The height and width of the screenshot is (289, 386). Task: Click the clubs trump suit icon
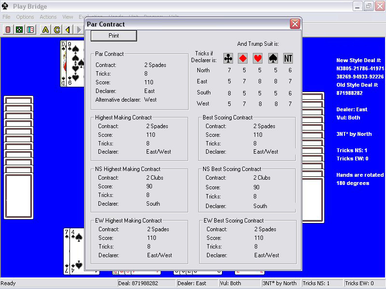228,58
